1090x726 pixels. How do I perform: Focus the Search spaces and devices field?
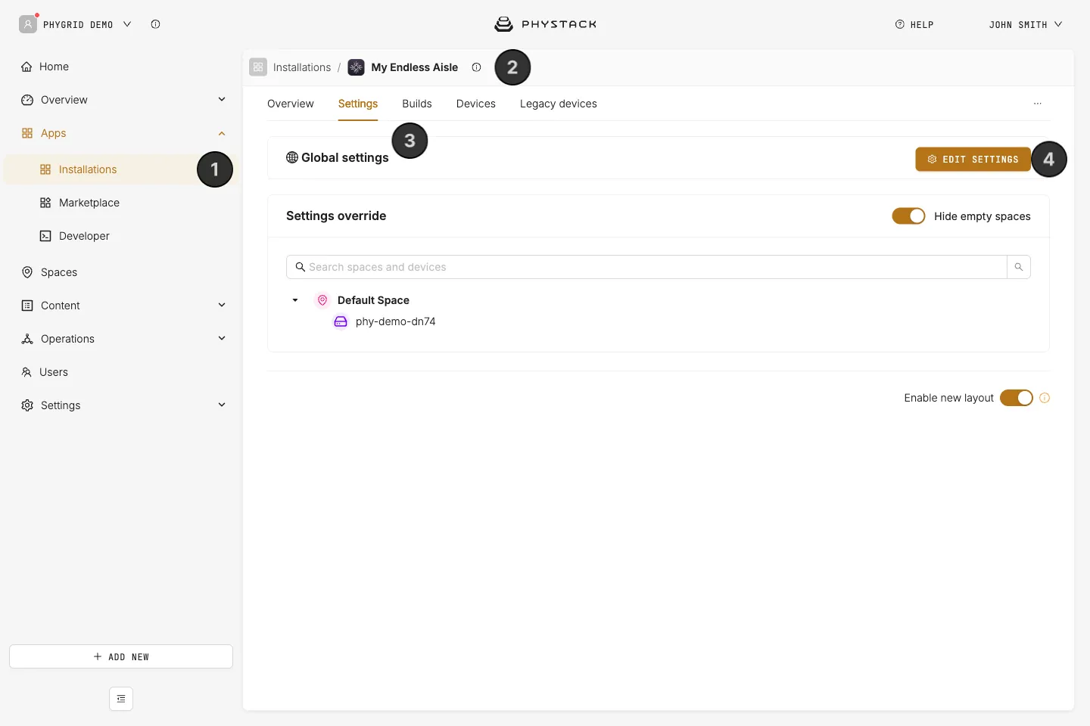point(646,267)
